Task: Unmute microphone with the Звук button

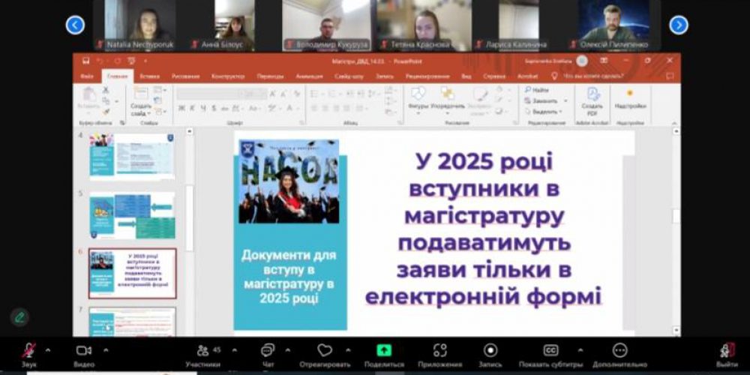Action: point(28,352)
